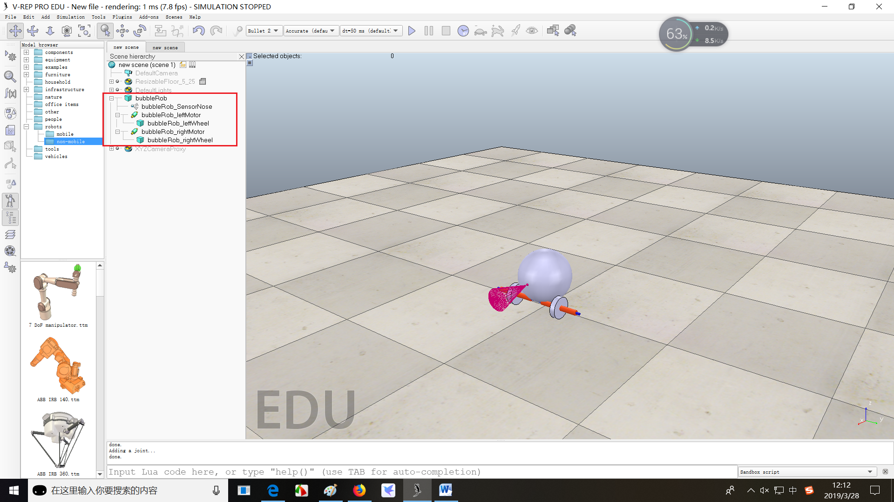This screenshot has height=502, width=894.
Task: Select the ABB IRB 140 model thumbnail
Action: (58, 366)
